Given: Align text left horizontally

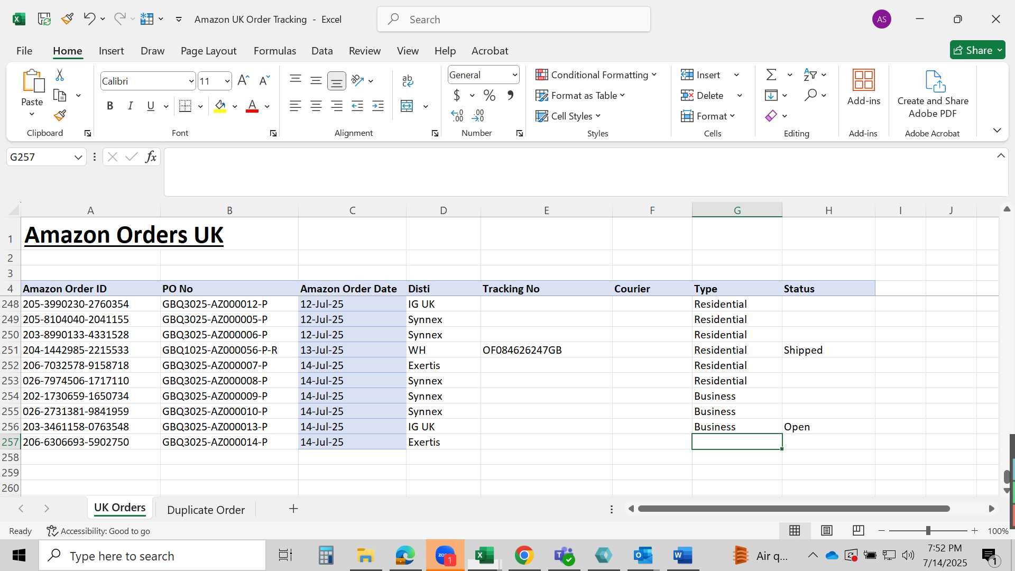Looking at the screenshot, I should 296,106.
